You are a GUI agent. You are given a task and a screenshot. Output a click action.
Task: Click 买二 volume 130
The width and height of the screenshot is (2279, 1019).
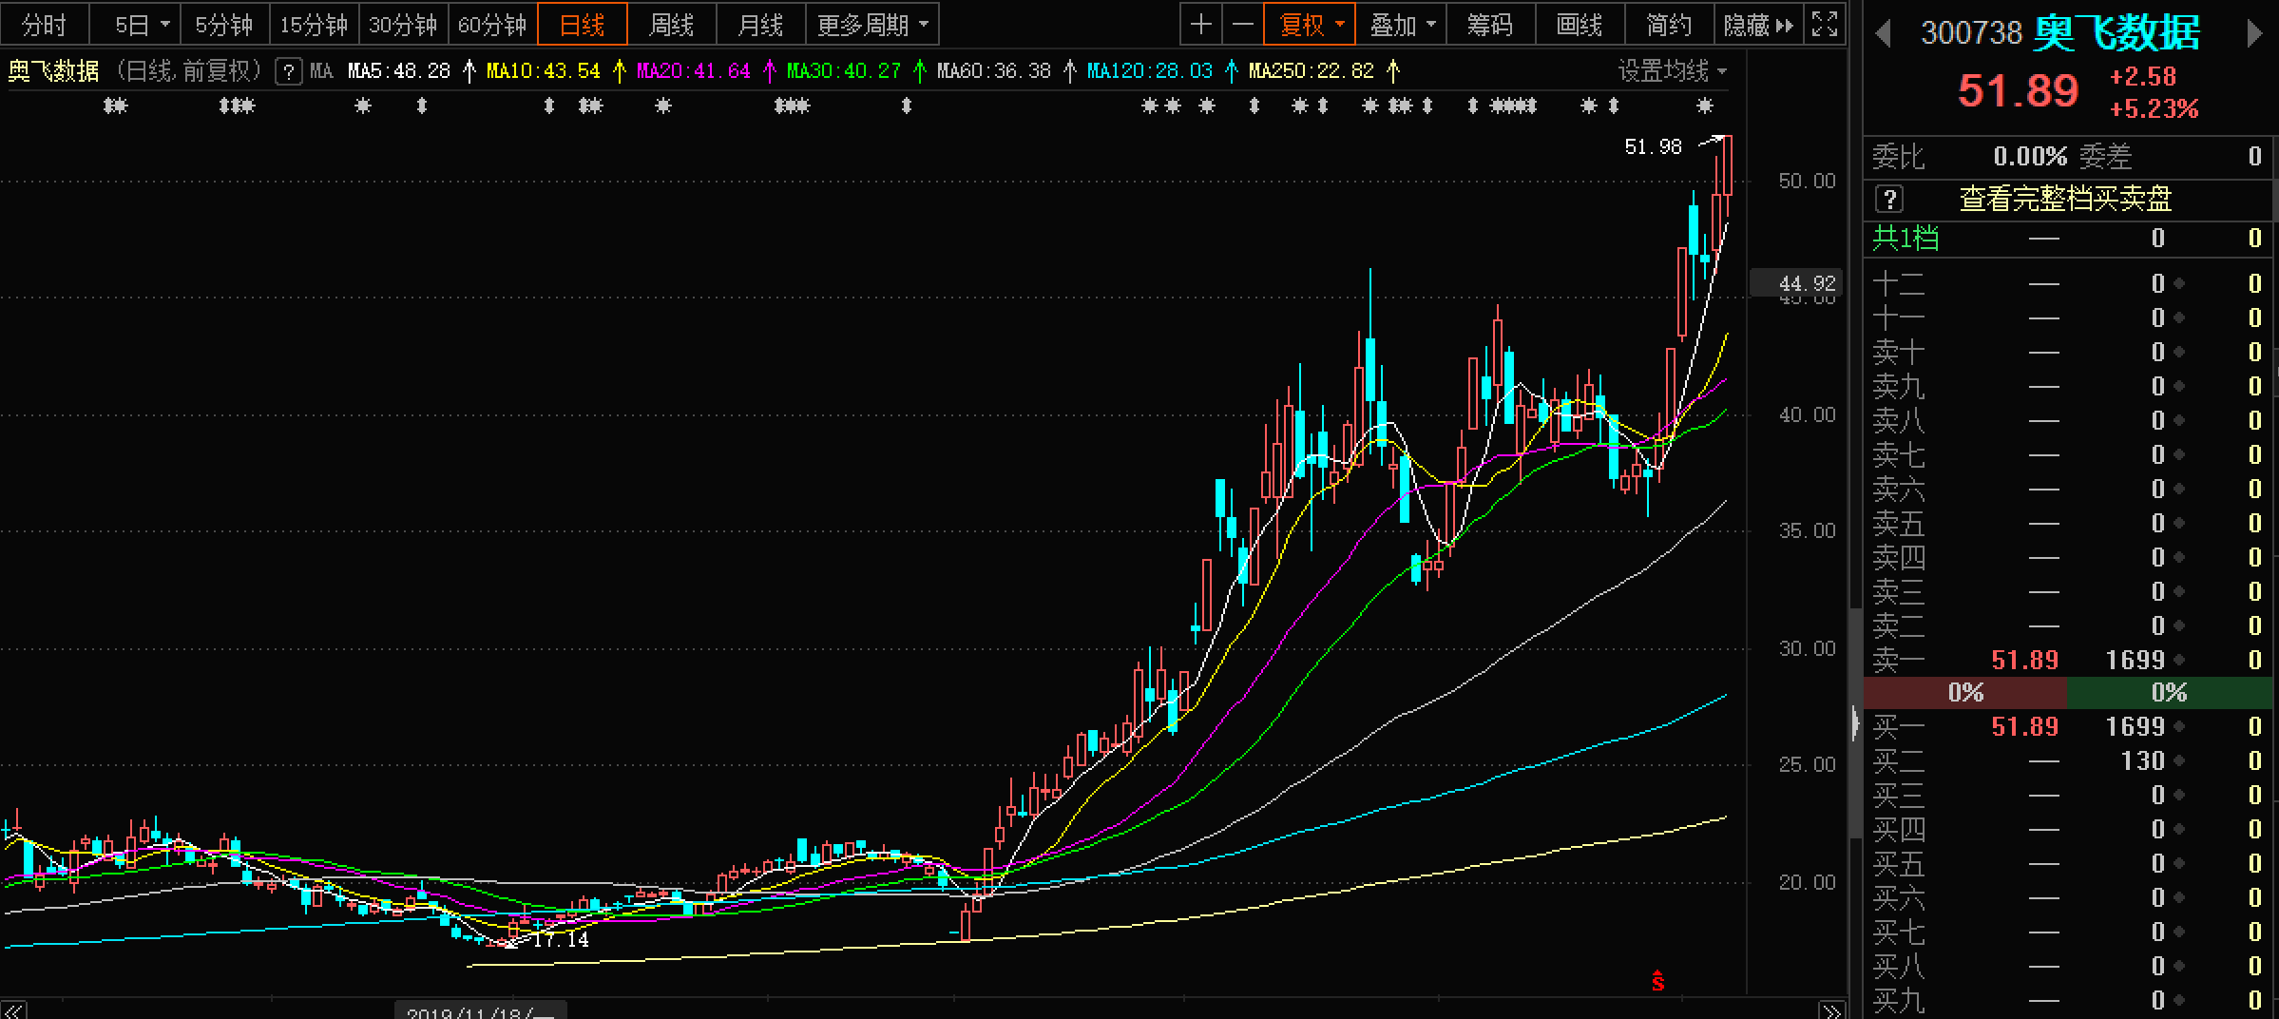[x=2142, y=761]
